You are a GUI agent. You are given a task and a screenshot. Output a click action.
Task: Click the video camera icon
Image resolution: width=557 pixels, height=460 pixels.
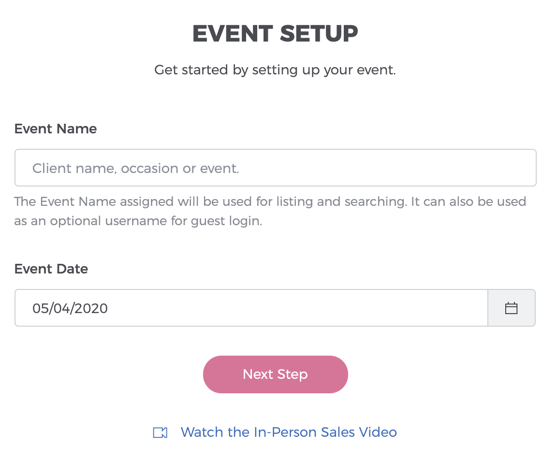pos(160,432)
